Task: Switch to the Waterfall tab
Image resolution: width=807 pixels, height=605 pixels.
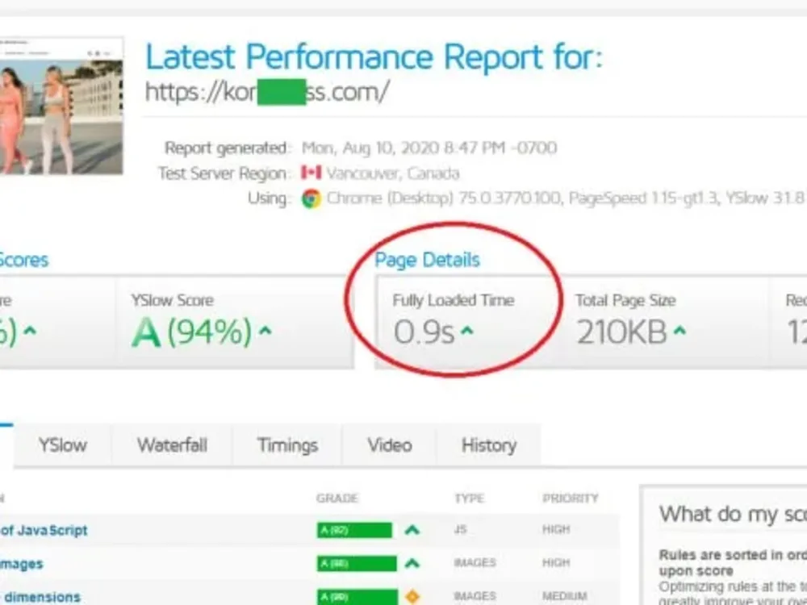Action: 172,445
